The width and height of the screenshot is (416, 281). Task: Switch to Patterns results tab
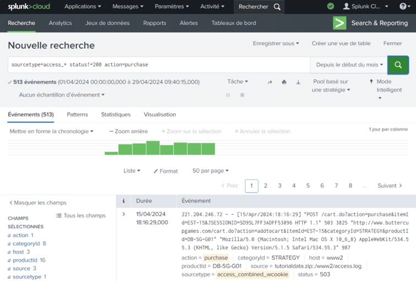[x=77, y=115]
